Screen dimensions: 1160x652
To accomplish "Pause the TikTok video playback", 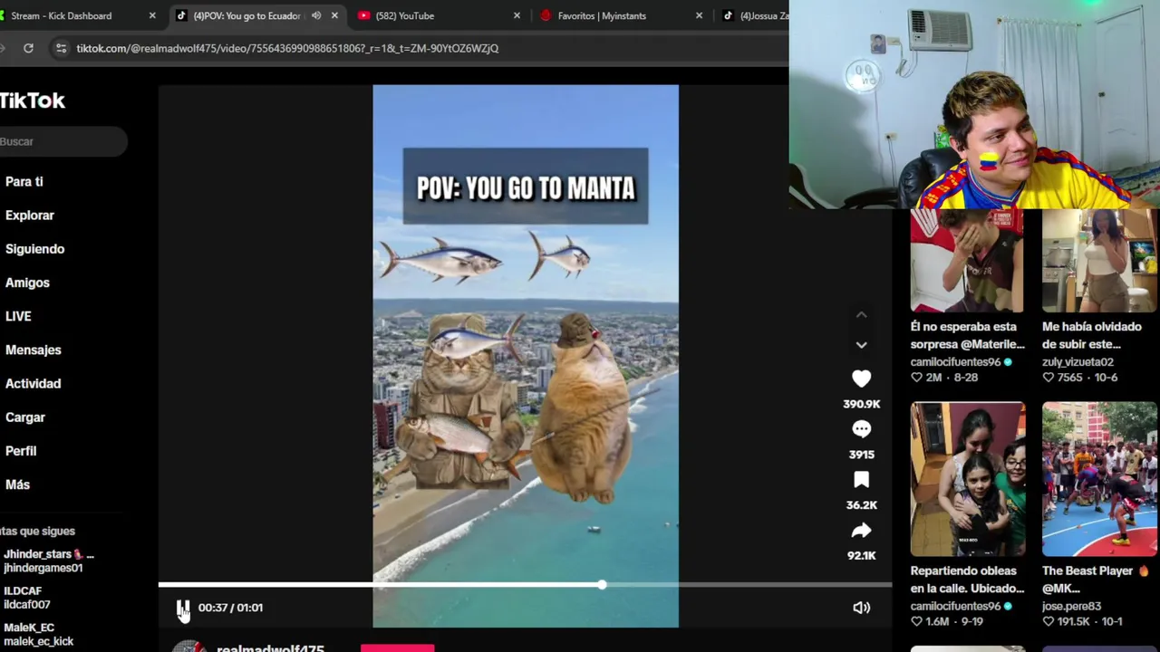I will click(x=182, y=608).
